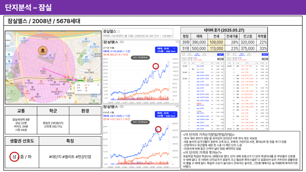
Task: Click the <이 단지의 가격과 투자는?> heading
Action: (x=202, y=152)
